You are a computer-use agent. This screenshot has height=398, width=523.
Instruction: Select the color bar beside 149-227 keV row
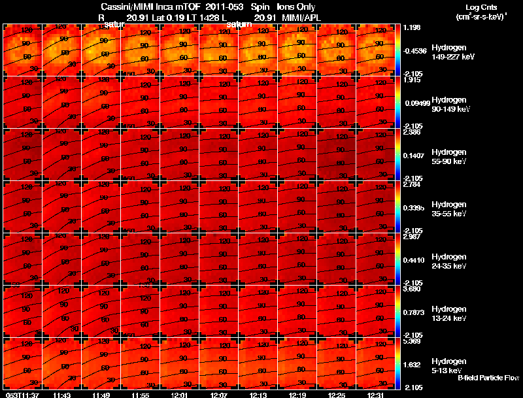tap(397, 50)
